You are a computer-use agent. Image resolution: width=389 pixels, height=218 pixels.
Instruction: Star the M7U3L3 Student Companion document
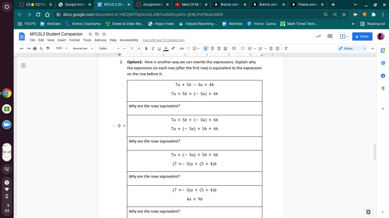pyautogui.click(x=90, y=34)
